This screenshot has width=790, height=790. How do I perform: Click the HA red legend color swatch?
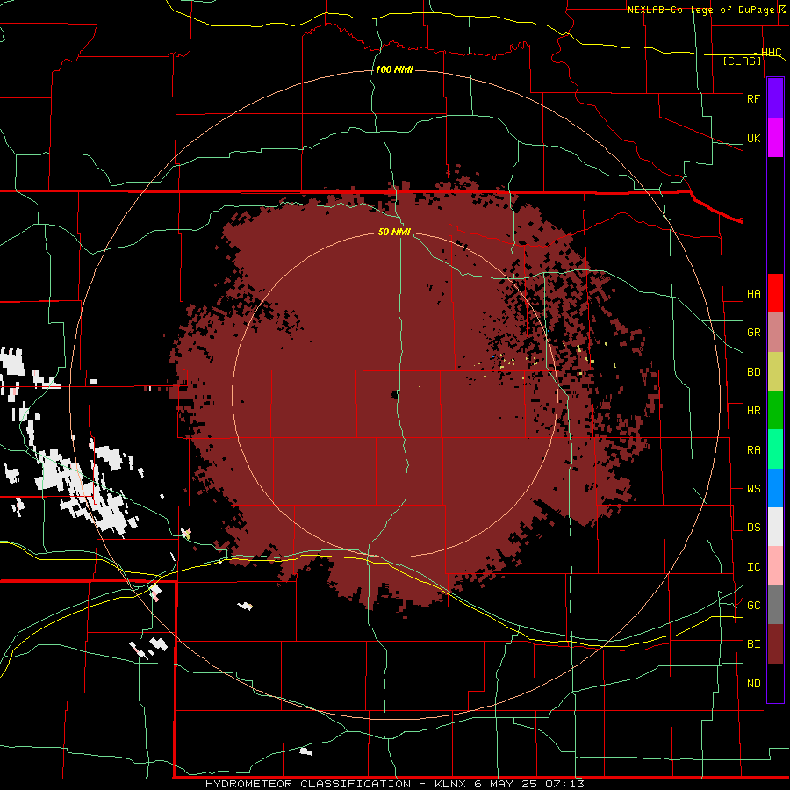[x=775, y=293]
